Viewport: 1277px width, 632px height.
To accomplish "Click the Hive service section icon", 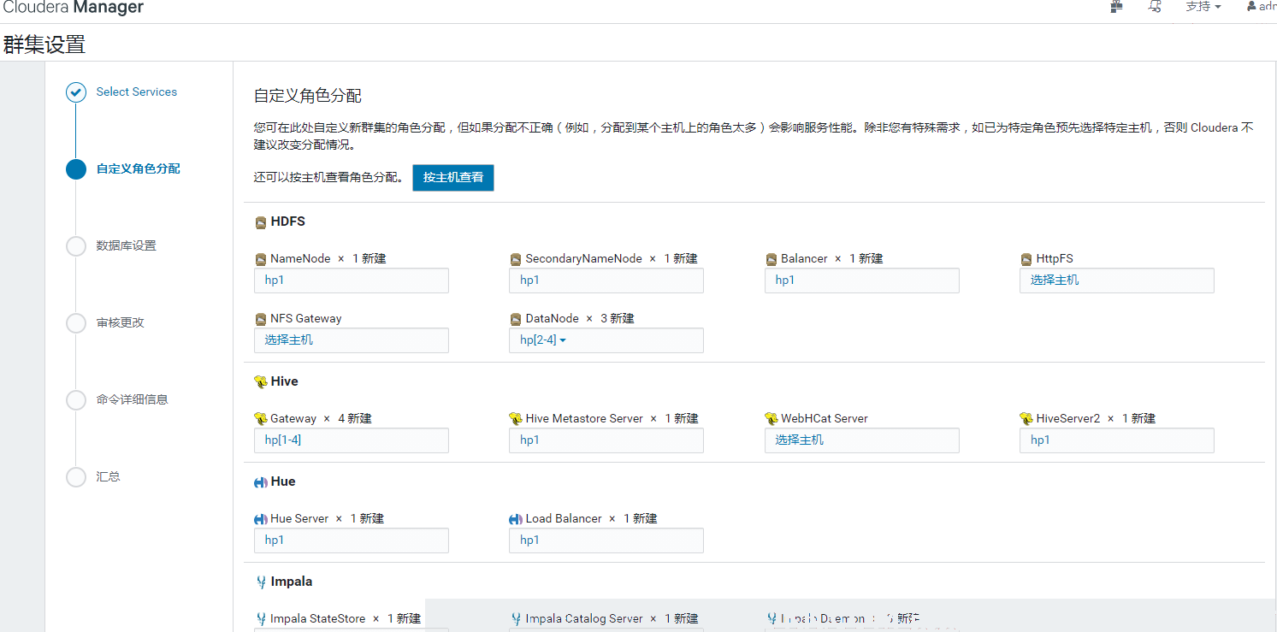I will (261, 382).
